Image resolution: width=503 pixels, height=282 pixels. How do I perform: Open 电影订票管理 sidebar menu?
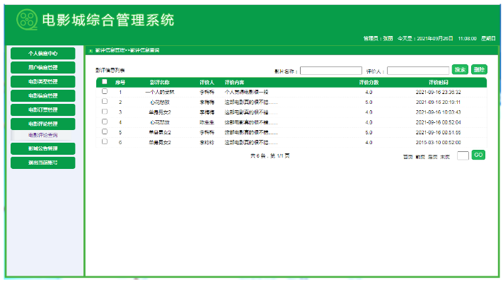(x=43, y=110)
